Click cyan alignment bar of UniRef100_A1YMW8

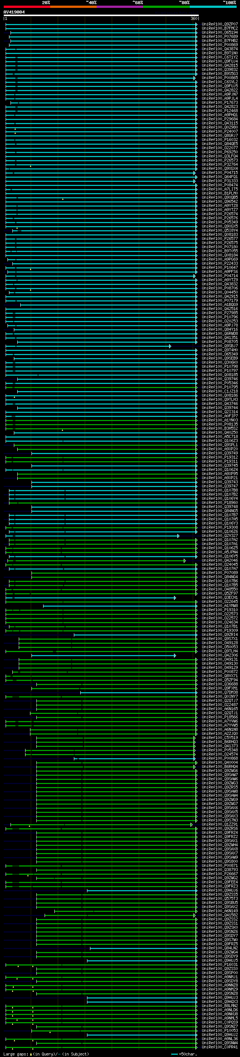(x=120, y=606)
